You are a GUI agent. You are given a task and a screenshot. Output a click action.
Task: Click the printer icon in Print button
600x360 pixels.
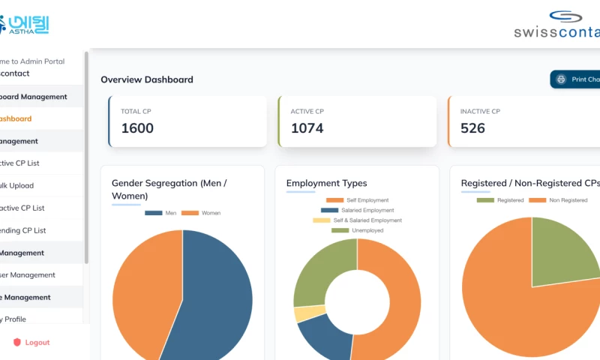pos(561,79)
